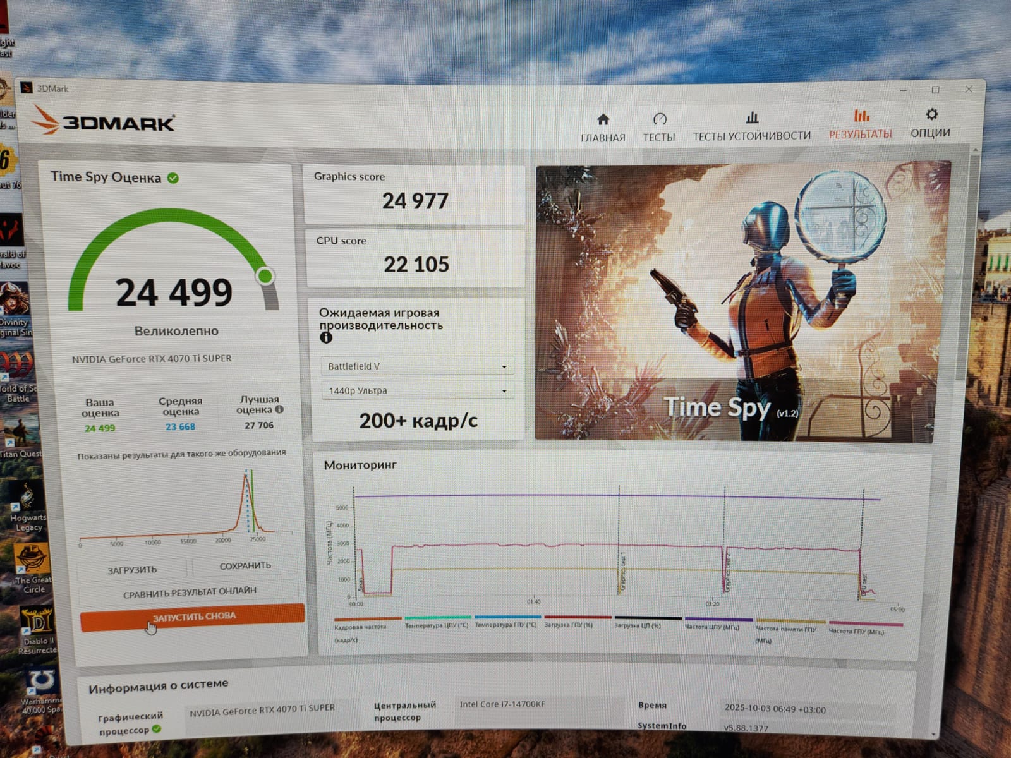This screenshot has width=1011, height=758.
Task: Switch to the РЕЗУЛЬТАТЫ tab
Action: tap(861, 124)
